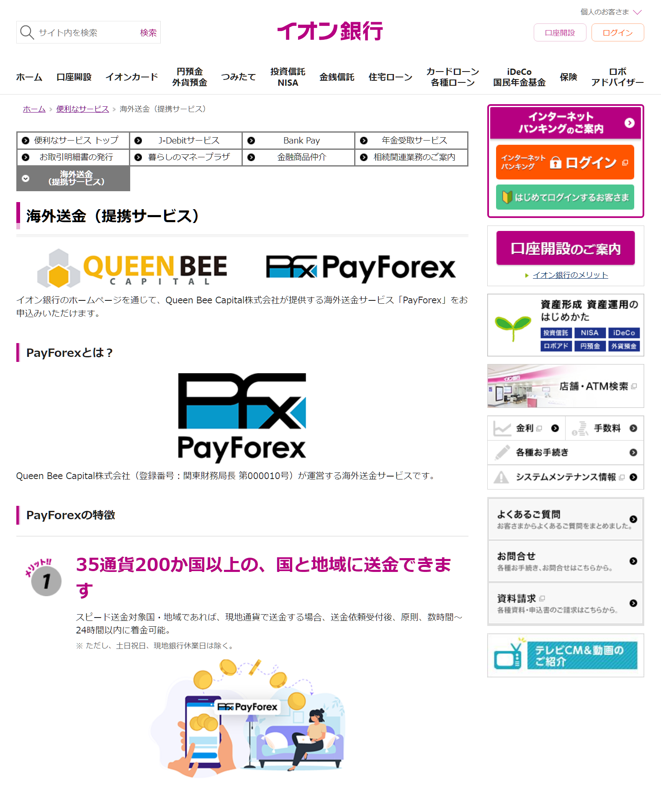Click the イオン銀行 logo
Screen dimensions: 661x792
[330, 31]
